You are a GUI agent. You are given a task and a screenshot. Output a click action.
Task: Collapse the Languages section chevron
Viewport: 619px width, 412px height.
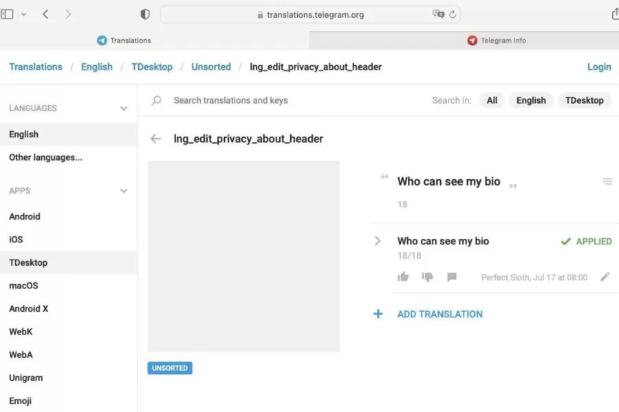point(124,108)
